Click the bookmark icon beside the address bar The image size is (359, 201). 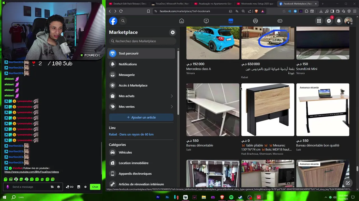(148, 11)
